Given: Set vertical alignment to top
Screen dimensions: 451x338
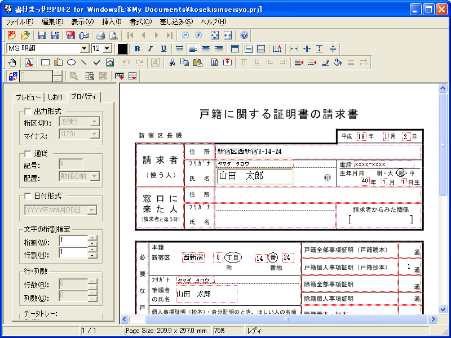Looking at the screenshot, I should click(235, 49).
